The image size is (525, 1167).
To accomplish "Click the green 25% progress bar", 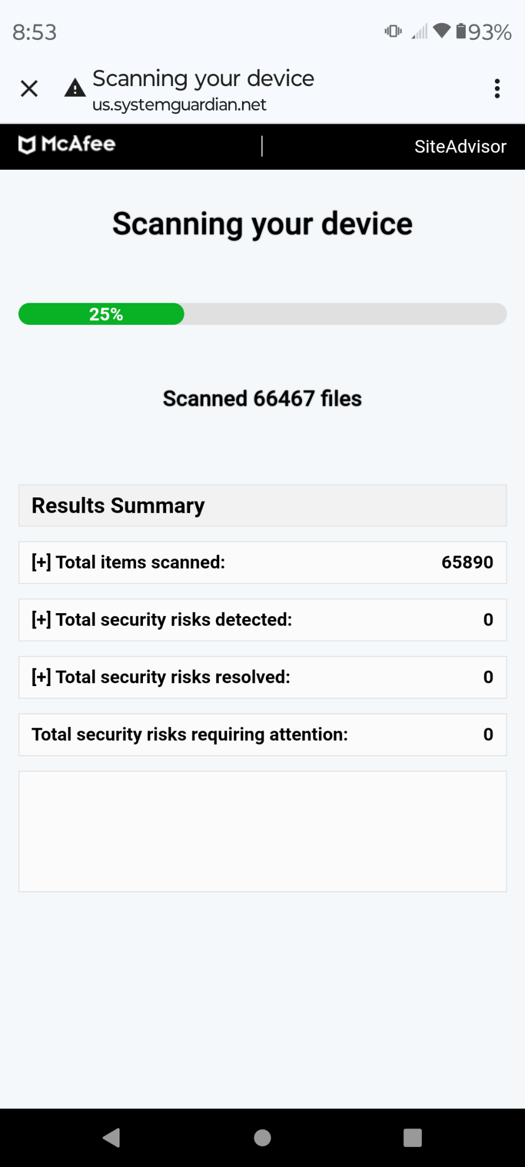I will (x=101, y=314).
